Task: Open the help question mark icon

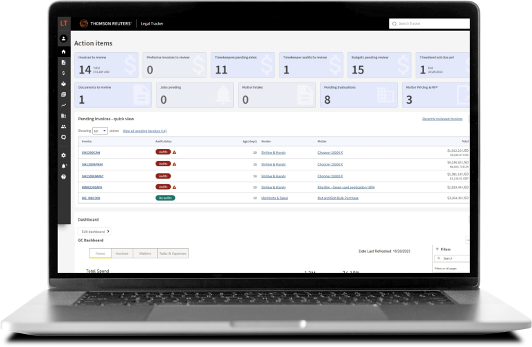Action: 63,177
